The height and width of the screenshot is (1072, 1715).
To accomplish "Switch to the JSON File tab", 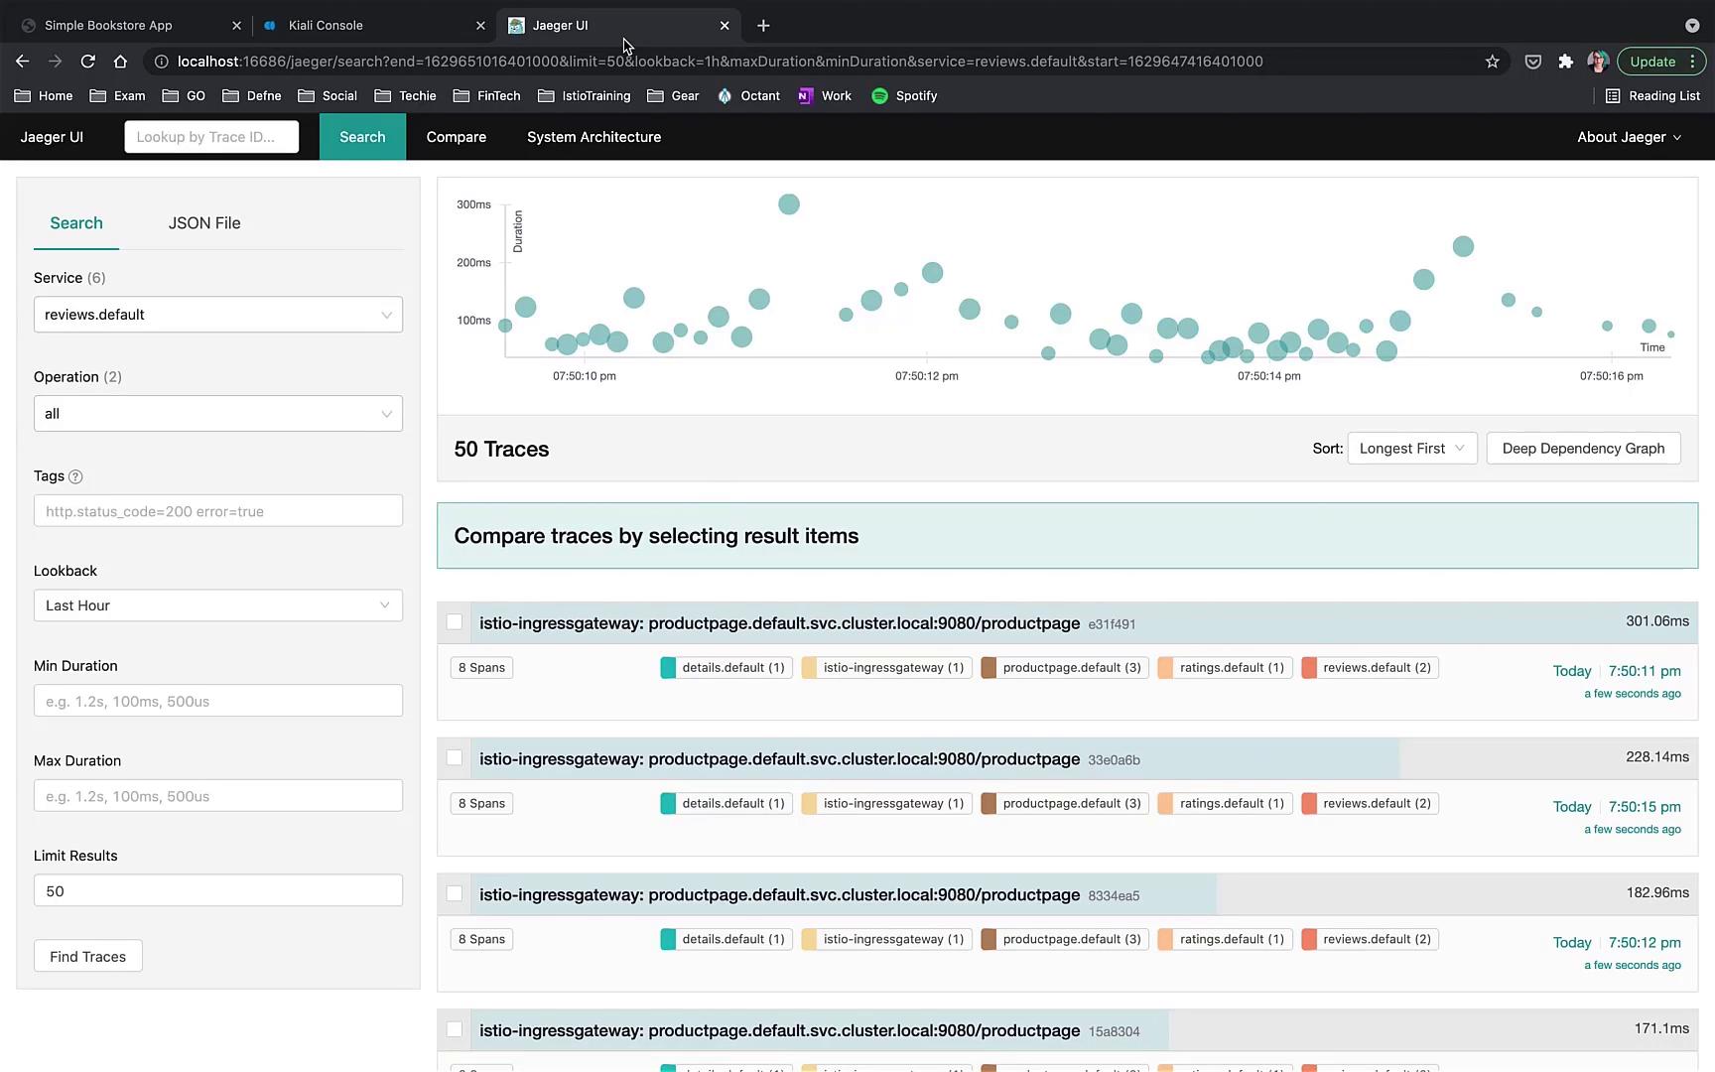I will click(x=204, y=223).
